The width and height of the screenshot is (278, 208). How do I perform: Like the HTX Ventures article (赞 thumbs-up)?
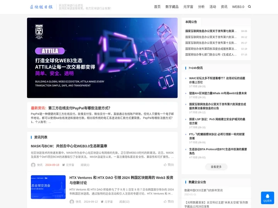[169, 201]
